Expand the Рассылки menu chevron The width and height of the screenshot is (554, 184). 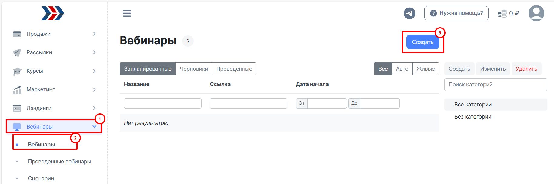[x=94, y=52]
